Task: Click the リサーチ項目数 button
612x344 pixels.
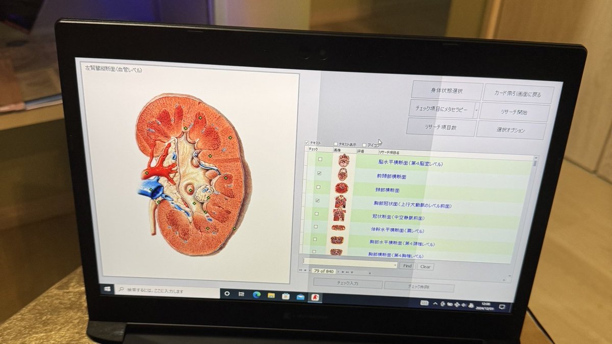Action: tap(442, 126)
